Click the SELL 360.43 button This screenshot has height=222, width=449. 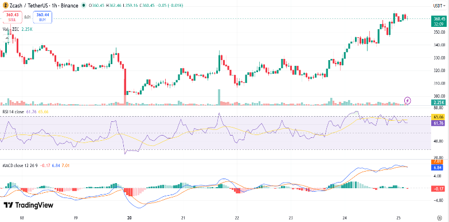tap(12, 17)
